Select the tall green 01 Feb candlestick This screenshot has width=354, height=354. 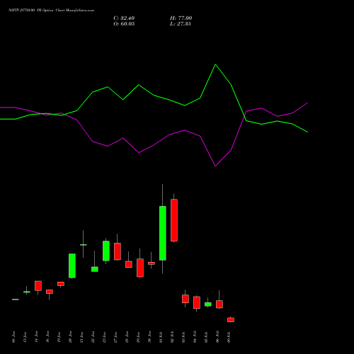tap(163, 233)
